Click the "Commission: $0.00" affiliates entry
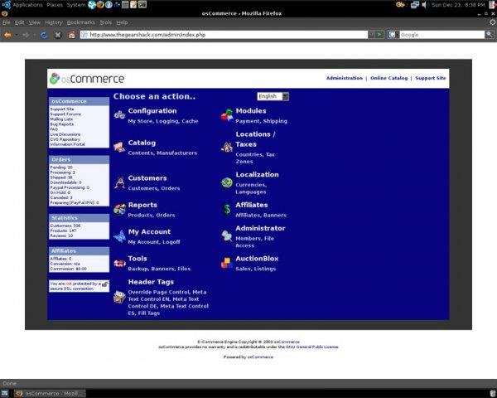This screenshot has width=497, height=398. 68,269
